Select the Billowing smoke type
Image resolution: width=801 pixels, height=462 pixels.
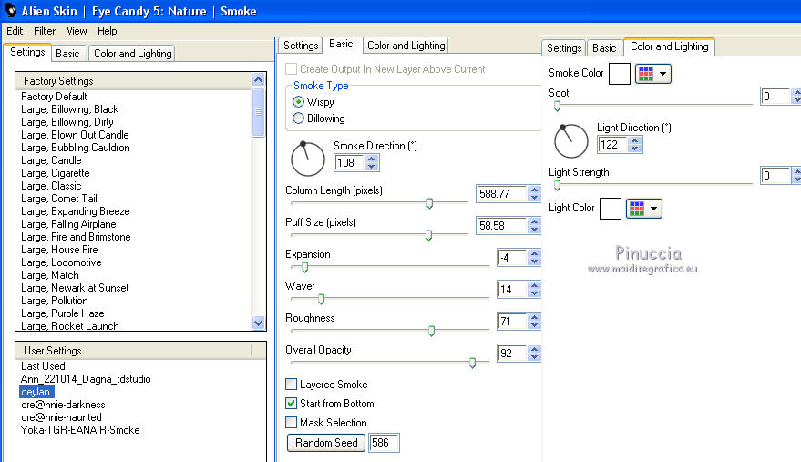coord(298,118)
